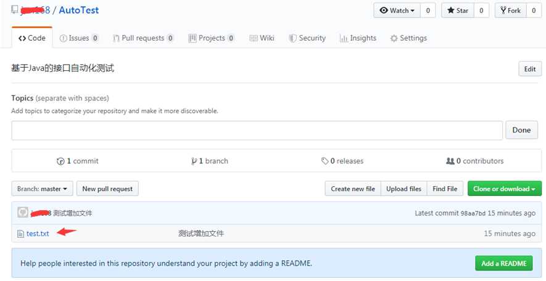Image resolution: width=546 pixels, height=281 pixels.
Task: Click the Projects tab board icon
Action: 192,38
